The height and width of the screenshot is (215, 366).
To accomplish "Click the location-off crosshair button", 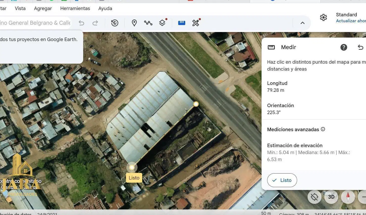I will 314,197.
